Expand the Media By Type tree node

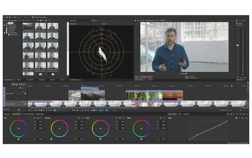click(x=5, y=25)
